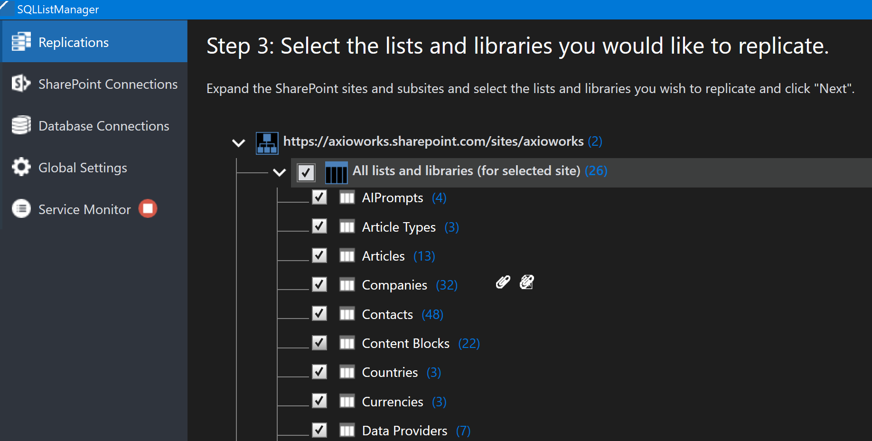Click the red stopped-service indicator beside Service Monitor
Viewport: 872px width, 441px height.
(147, 208)
